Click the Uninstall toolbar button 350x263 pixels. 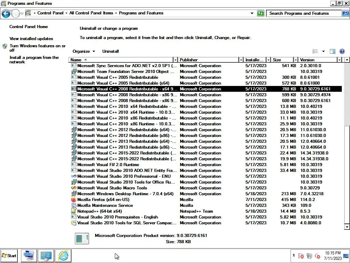110,51
